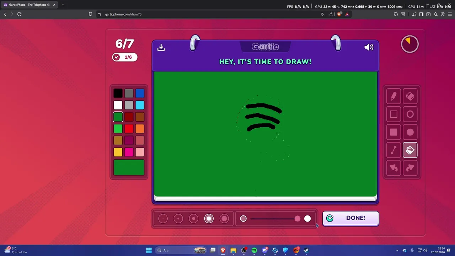Viewport: 455px width, 256px height.
Task: Select the largest brush size
Action: (224, 219)
